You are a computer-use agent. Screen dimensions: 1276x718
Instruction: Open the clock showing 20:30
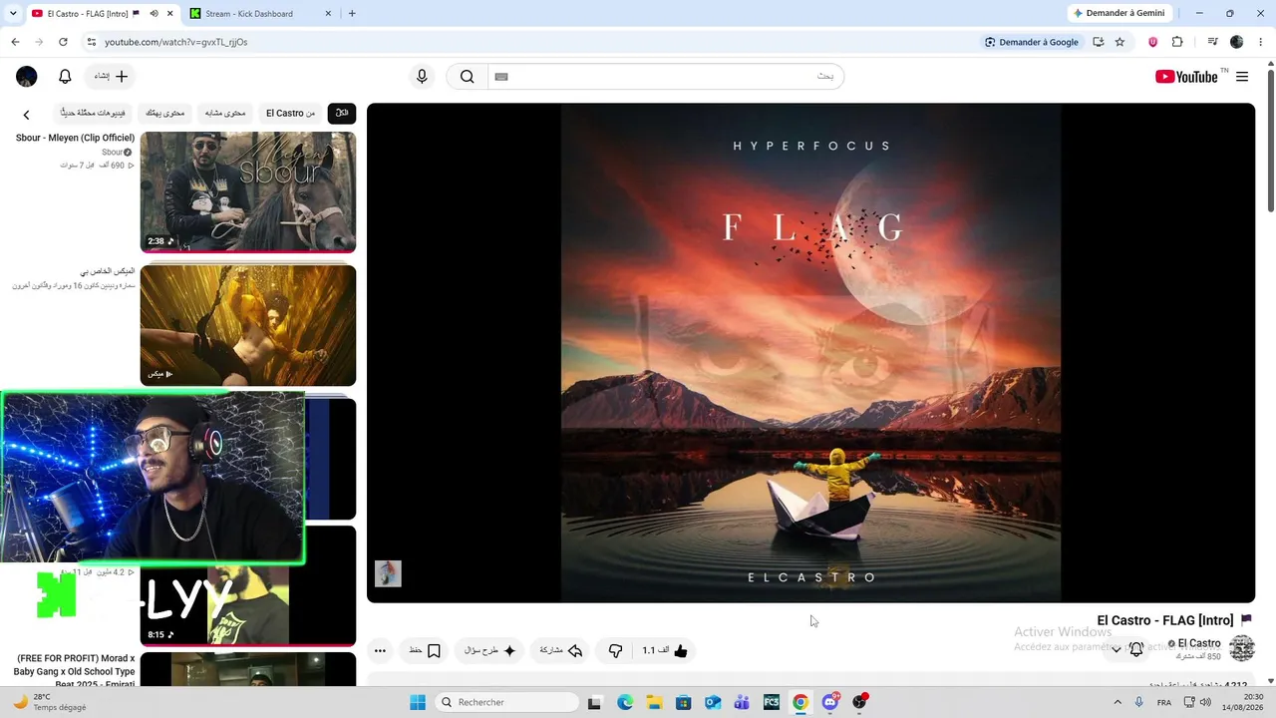(1245, 702)
